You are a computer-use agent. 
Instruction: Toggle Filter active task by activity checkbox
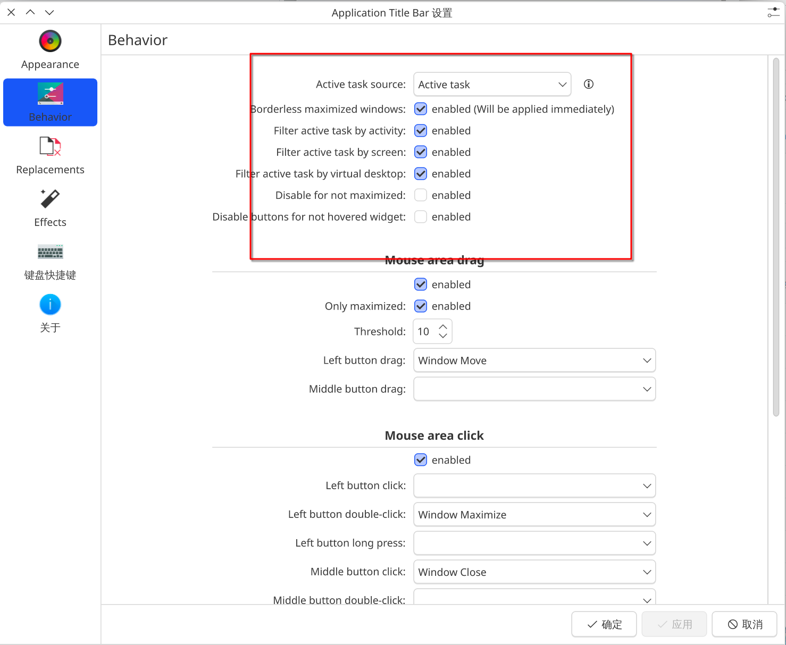421,130
